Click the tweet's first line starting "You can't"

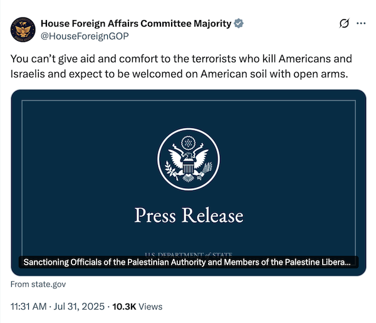click(x=181, y=59)
